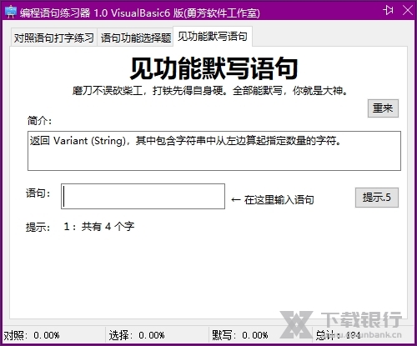Screen dimensions: 417x346
Task: Switch to the 对照语句打字练习 tab
Action: [x=54, y=38]
